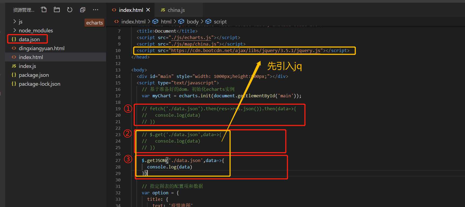Click the New File icon in explorer header

tap(44, 10)
